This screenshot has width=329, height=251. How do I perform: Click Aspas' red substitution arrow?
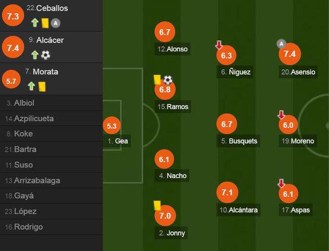click(x=281, y=183)
